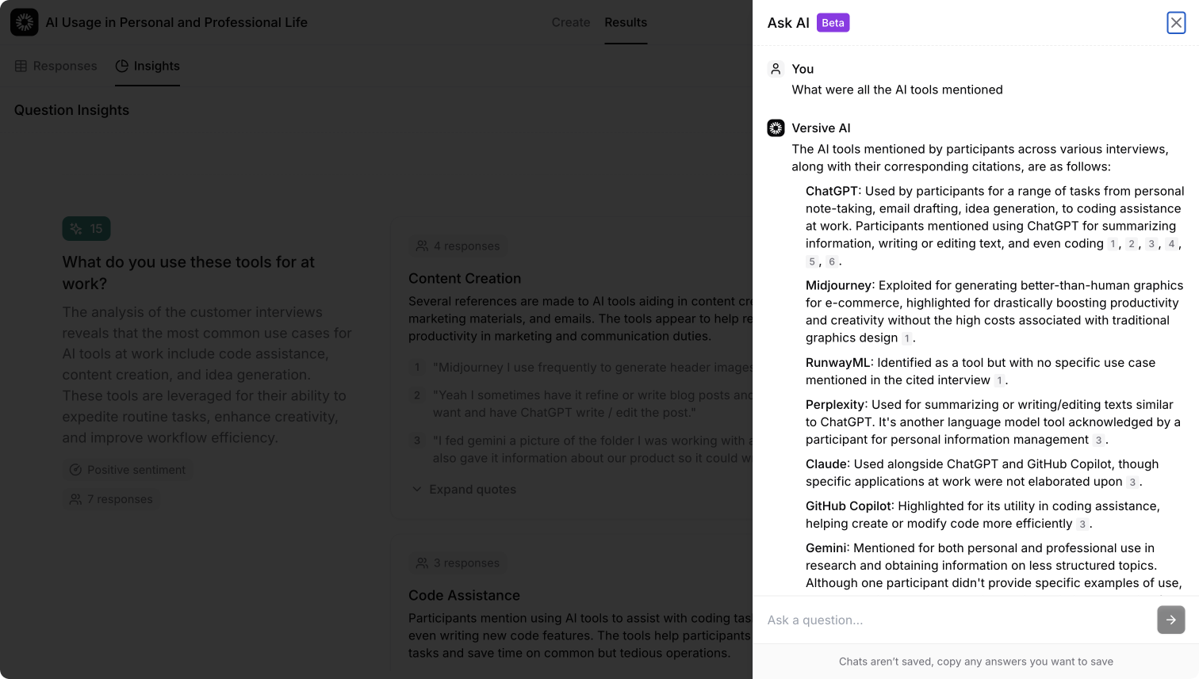Click the Beta badge beside Ask AI
The height and width of the screenshot is (679, 1199).
(833, 23)
